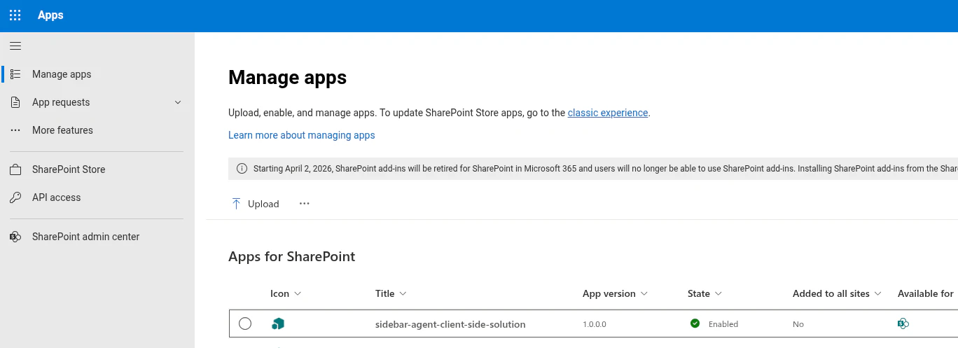This screenshot has height=348, width=958.
Task: Open App requests in sidebar
Action: pos(61,102)
